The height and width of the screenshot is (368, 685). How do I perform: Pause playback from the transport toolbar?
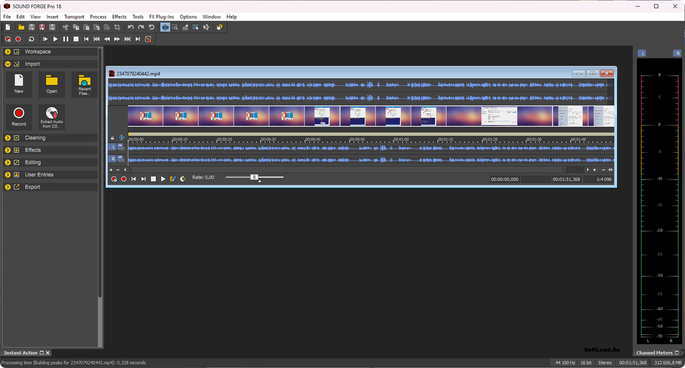pos(66,39)
